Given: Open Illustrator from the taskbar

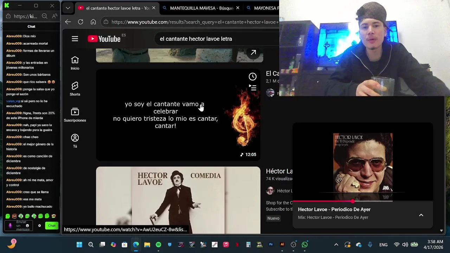Looking at the screenshot, I should click(x=282, y=245).
